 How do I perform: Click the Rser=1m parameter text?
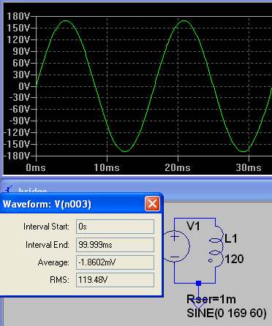(x=211, y=299)
